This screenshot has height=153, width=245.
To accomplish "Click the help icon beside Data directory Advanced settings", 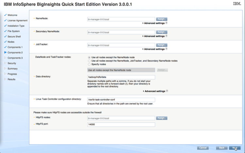I will pos(167,91).
